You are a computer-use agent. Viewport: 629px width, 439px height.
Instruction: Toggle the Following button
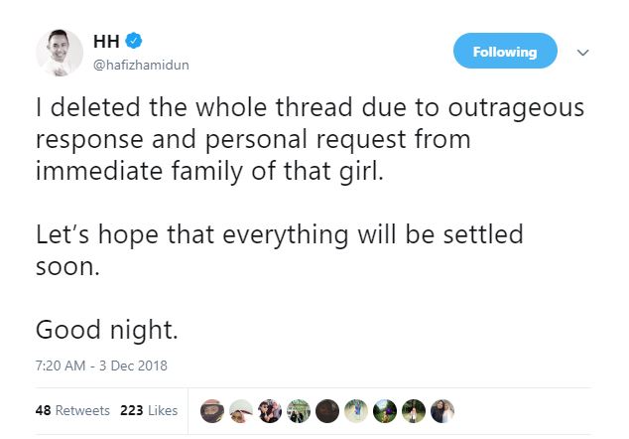pos(505,51)
